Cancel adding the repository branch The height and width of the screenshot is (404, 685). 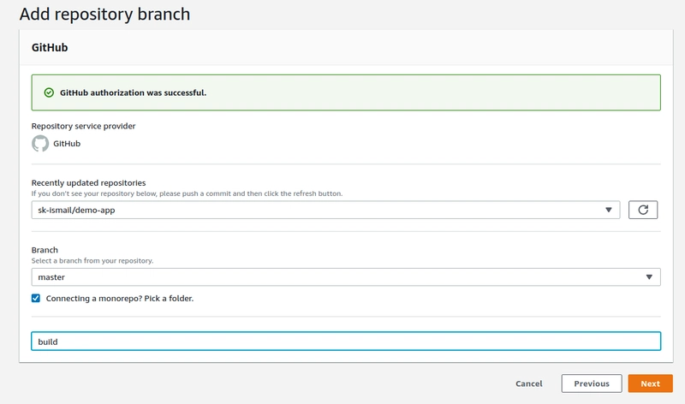528,383
